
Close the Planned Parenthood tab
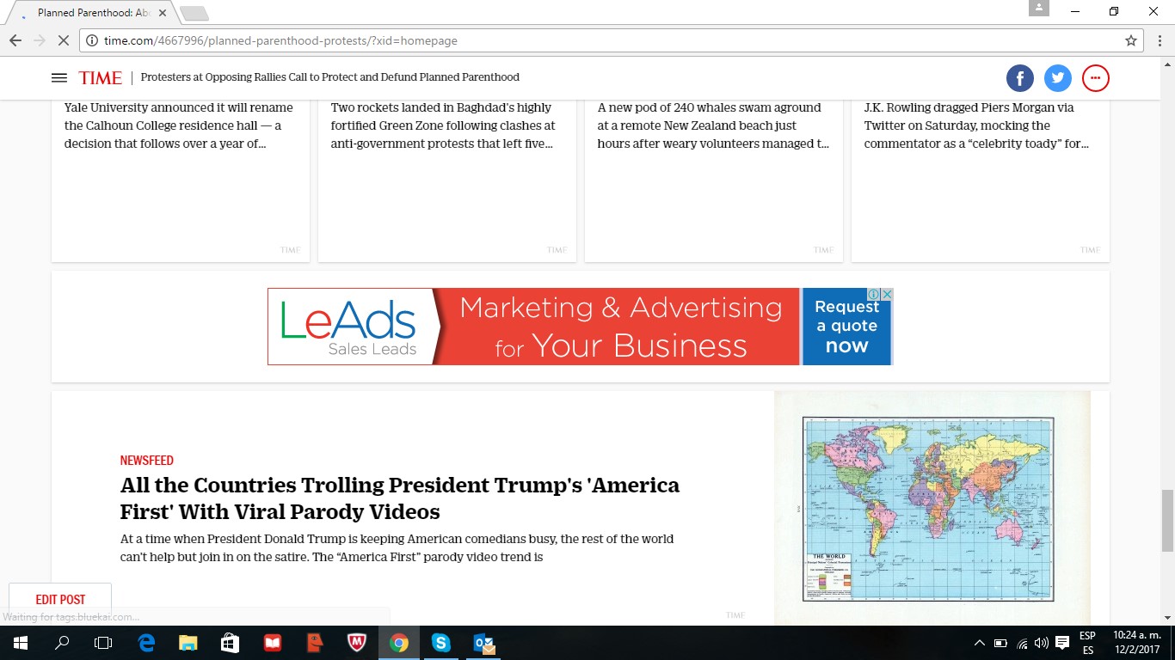coord(163,14)
